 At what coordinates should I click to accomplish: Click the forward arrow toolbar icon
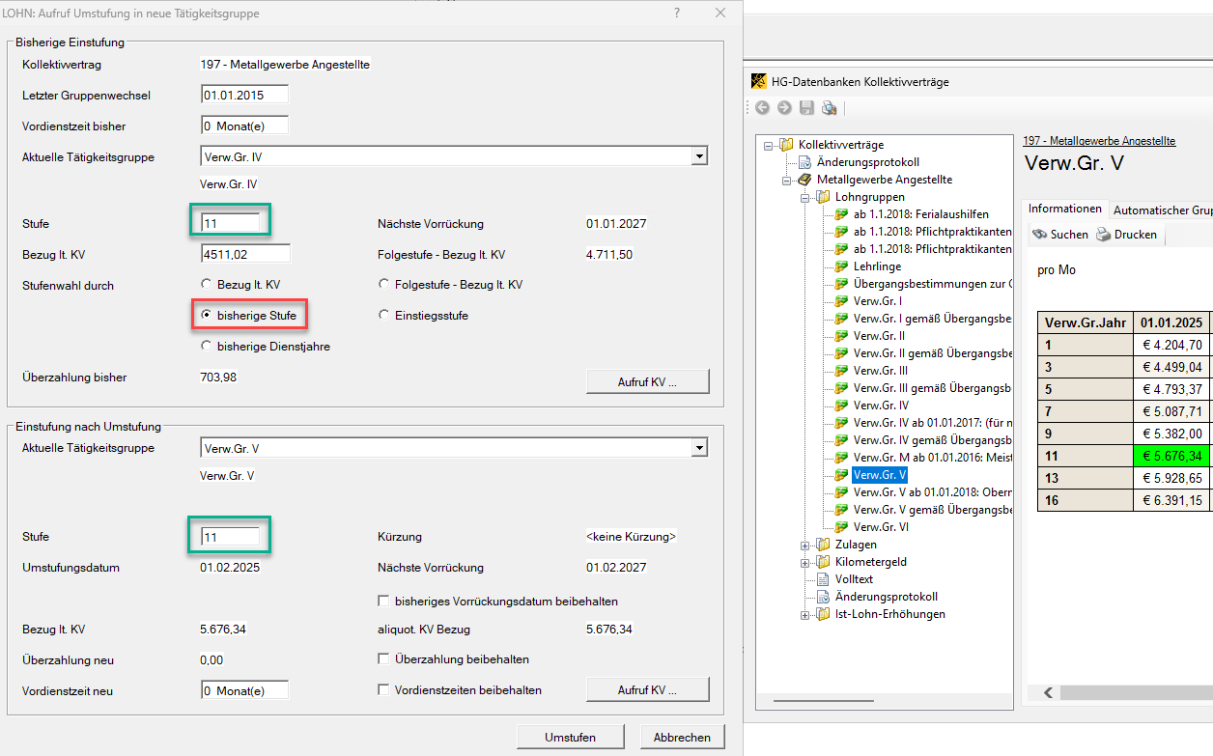click(x=783, y=108)
